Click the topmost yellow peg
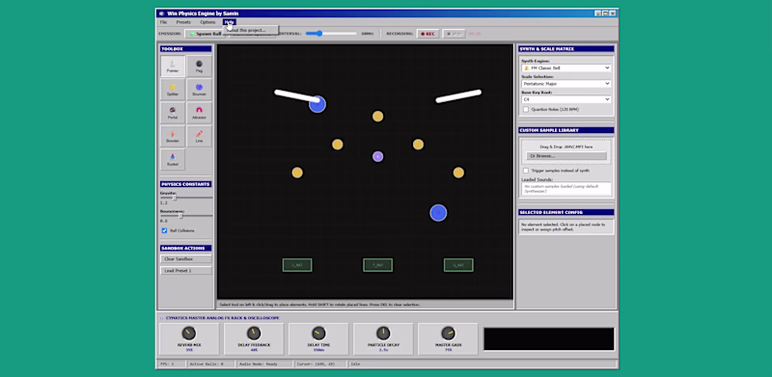Image resolution: width=772 pixels, height=377 pixels. click(x=377, y=116)
